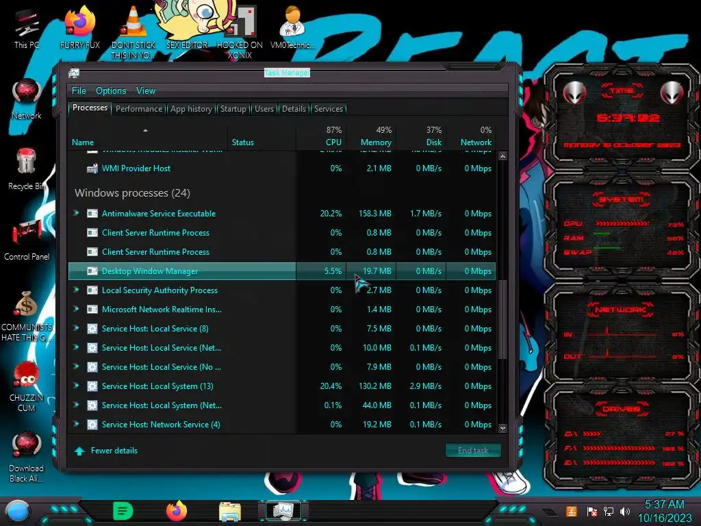Switch to the Services tab
Image resolution: width=701 pixels, height=526 pixels.
[x=329, y=109]
